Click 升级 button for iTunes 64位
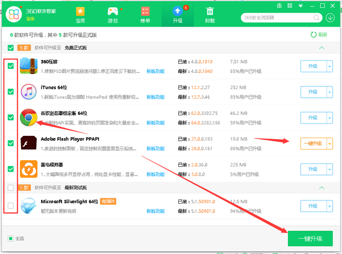Screen dimensions: 342x254 click(313, 92)
